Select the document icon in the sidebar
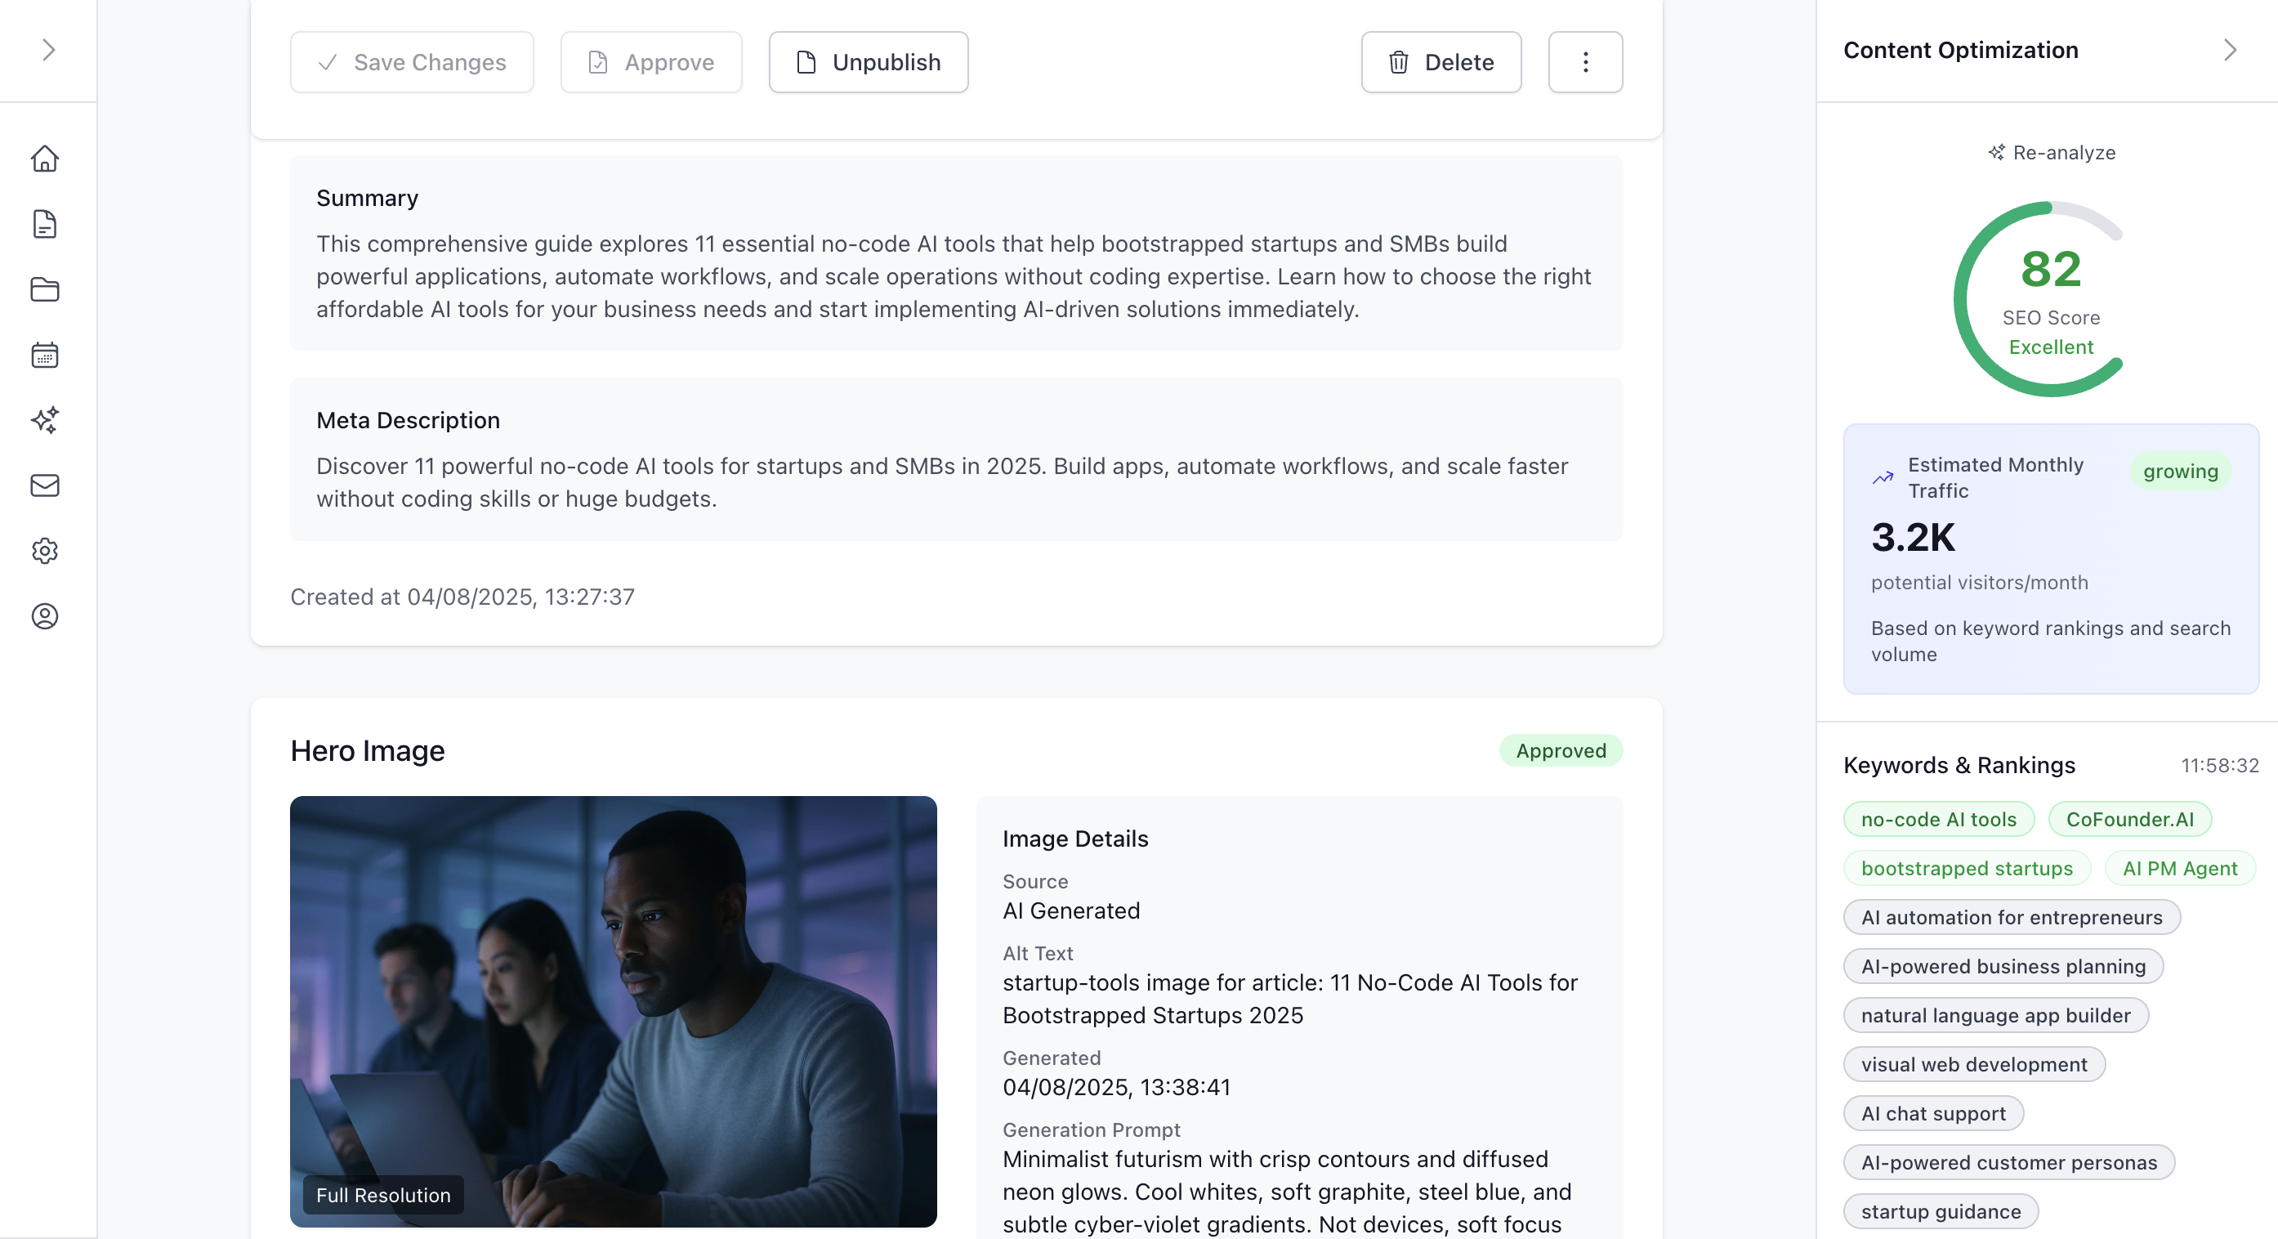Viewport: 2278px width, 1239px height. point(45,224)
